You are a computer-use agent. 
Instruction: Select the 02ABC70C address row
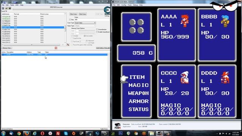[33, 29]
